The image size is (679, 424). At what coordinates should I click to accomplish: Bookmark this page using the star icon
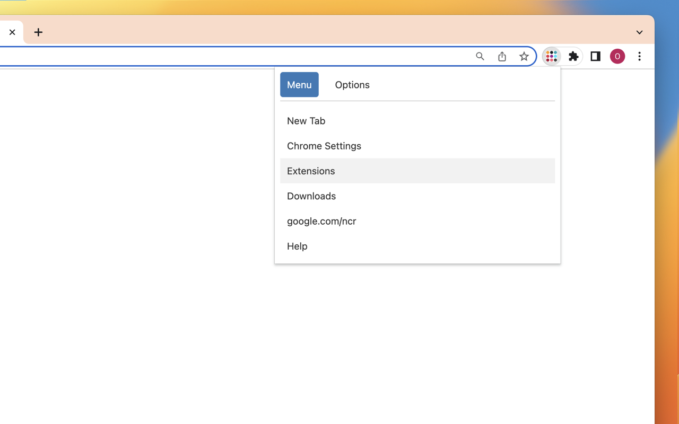pos(524,56)
